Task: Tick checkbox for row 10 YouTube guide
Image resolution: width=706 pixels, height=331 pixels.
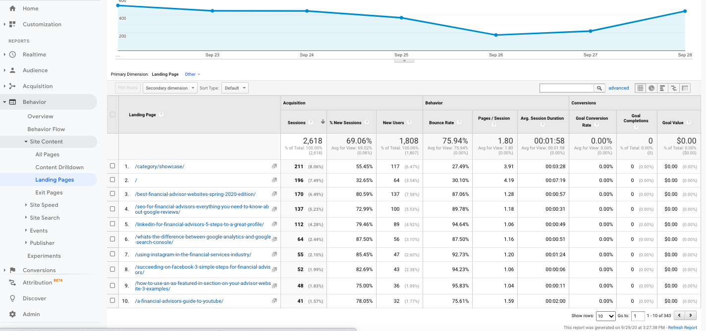Action: (112, 301)
